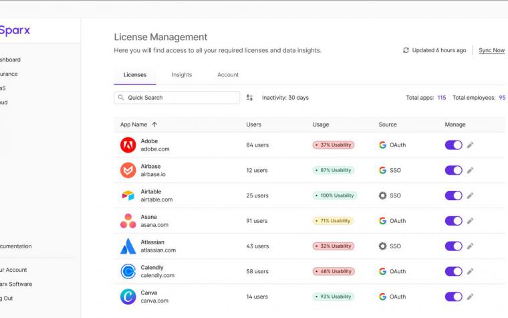Click the search magnifier icon
The height and width of the screenshot is (318, 508).
[121, 97]
